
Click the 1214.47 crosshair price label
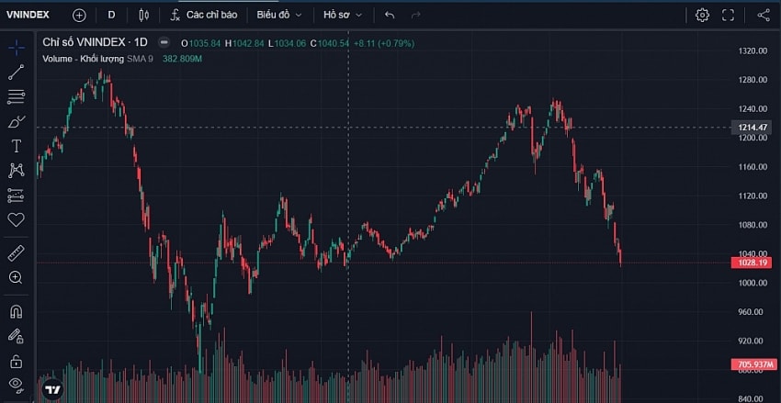753,128
